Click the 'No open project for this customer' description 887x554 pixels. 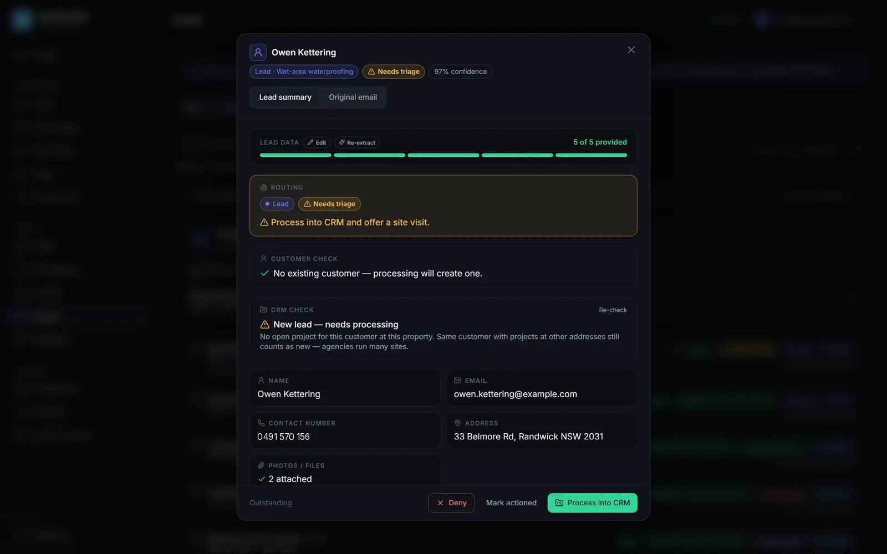pos(440,341)
